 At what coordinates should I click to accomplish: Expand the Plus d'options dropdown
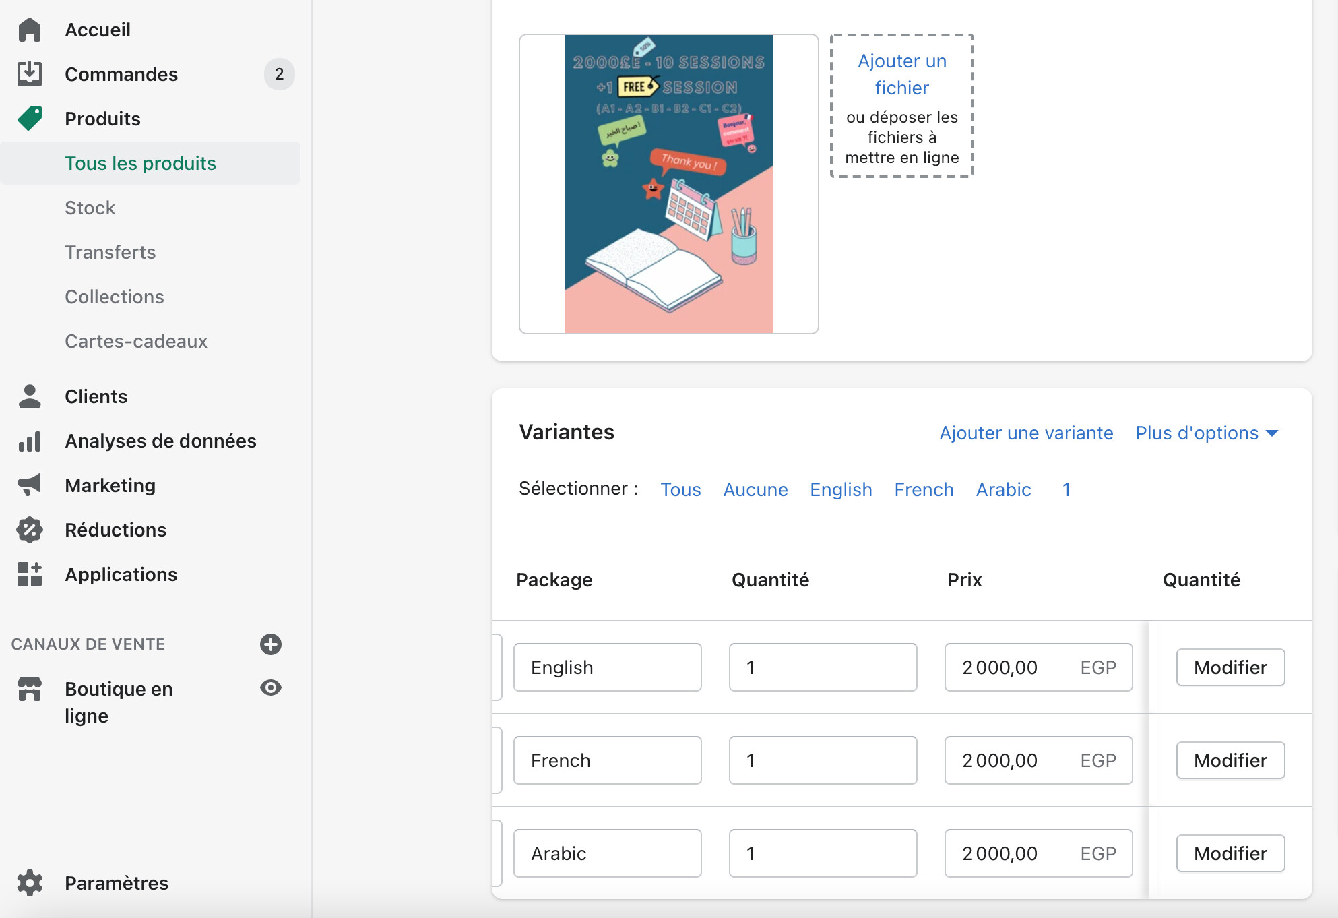pos(1206,433)
